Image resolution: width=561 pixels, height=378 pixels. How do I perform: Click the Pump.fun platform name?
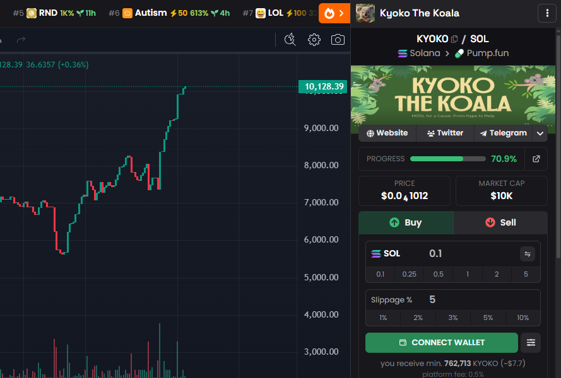[x=488, y=54]
